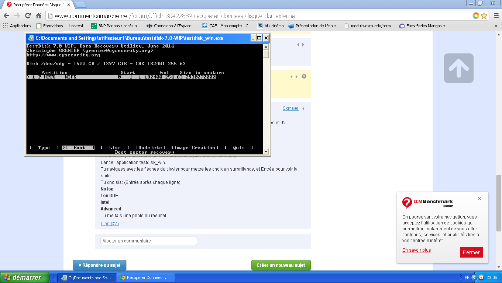Open the Films Series Mangas bookmark
This screenshot has height=283, width=502.
click(424, 26)
